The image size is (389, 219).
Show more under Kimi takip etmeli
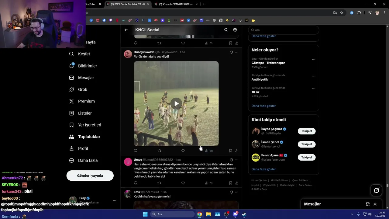(263, 169)
